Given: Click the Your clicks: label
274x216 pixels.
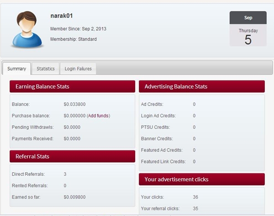Looking at the screenshot, I should [x=153, y=197].
